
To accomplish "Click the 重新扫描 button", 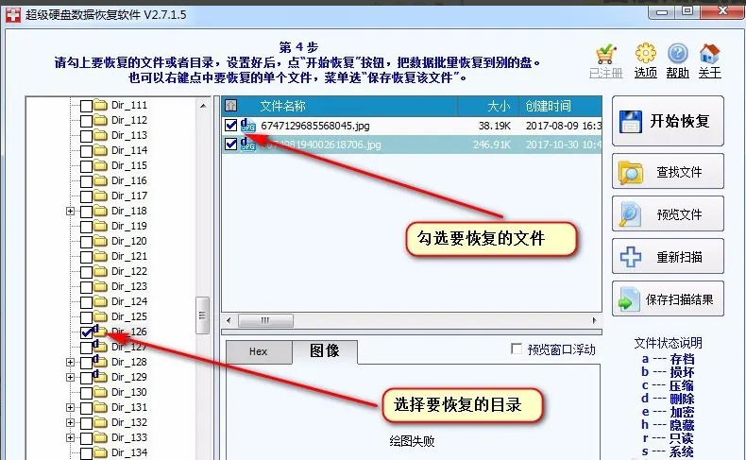I will 668,257.
